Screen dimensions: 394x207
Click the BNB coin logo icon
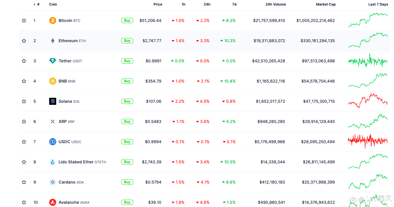click(x=53, y=81)
